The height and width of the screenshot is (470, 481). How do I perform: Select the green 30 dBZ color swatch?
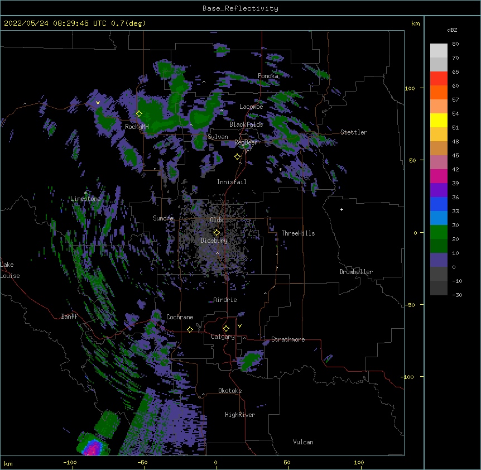pyautogui.click(x=439, y=232)
